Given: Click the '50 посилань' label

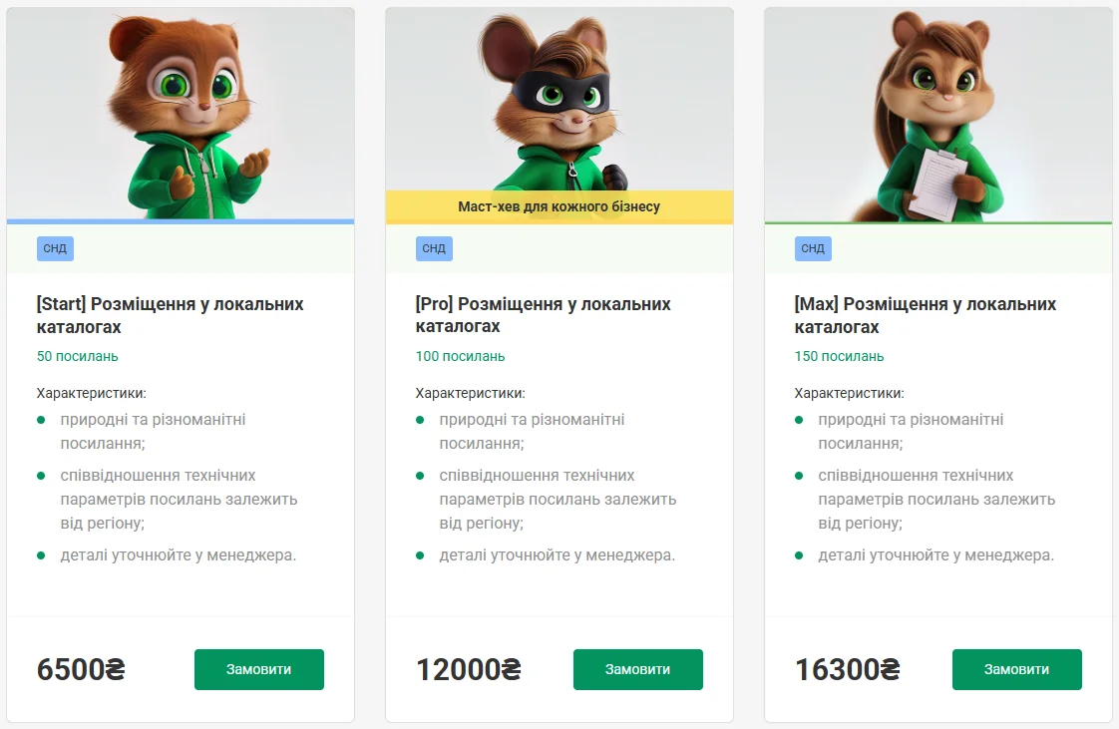Looking at the screenshot, I should 78,356.
